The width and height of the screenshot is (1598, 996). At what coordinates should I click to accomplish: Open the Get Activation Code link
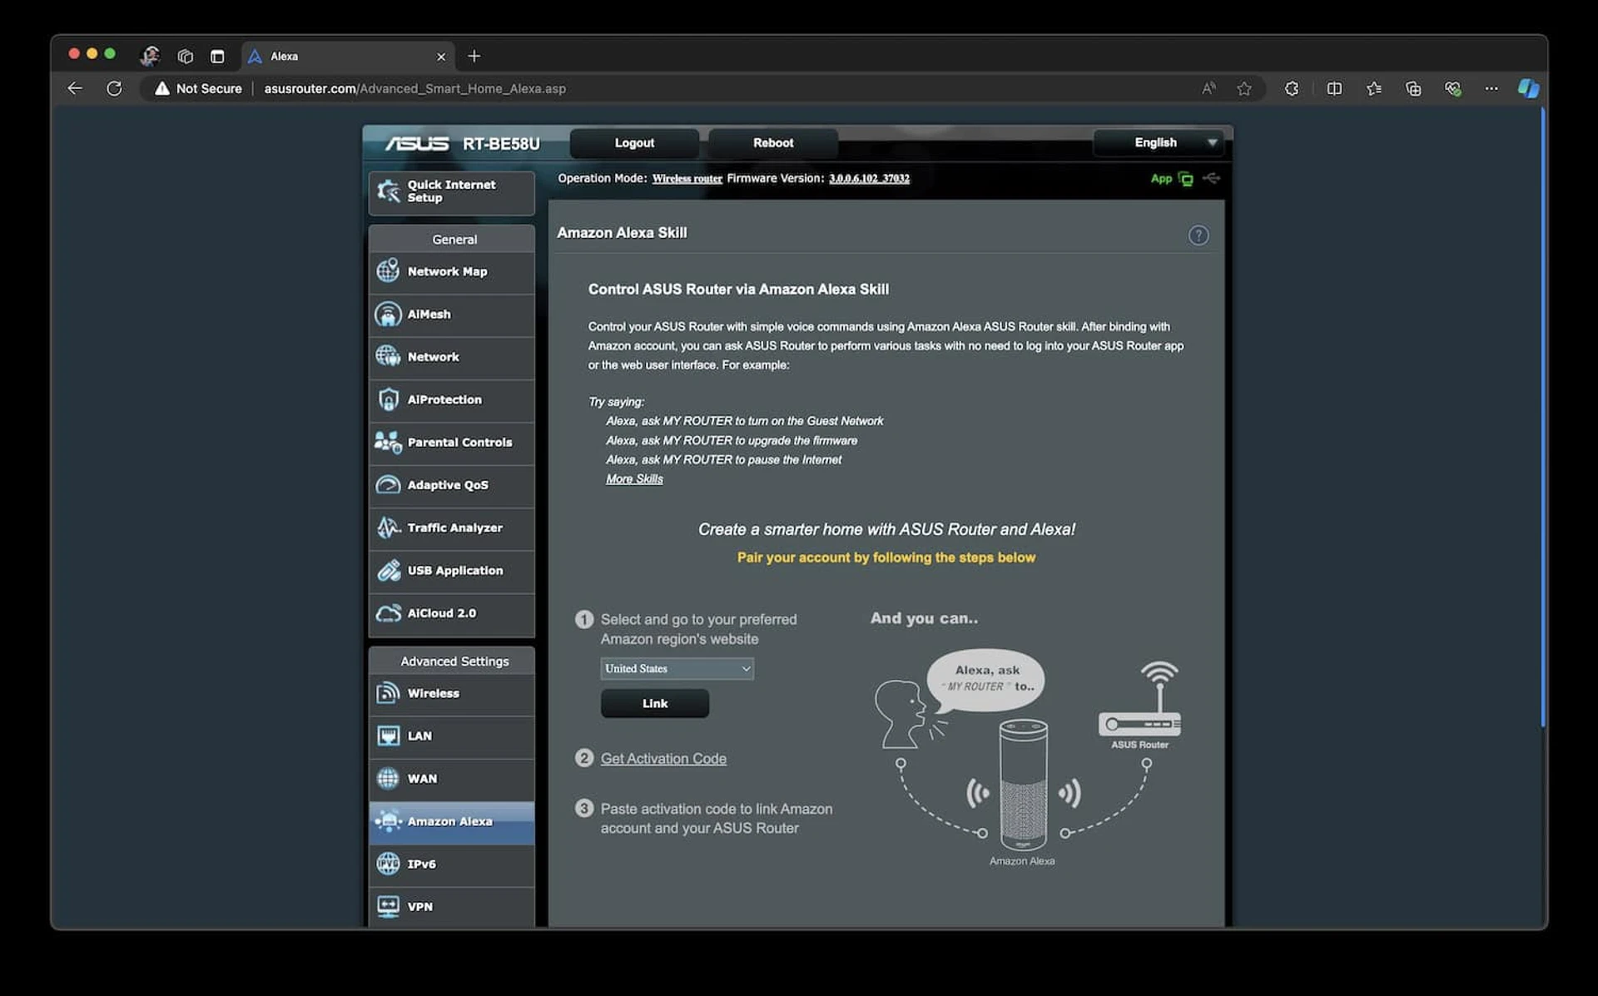663,758
